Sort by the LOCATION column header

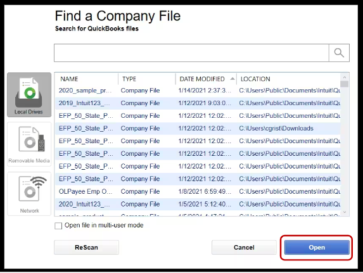(x=255, y=79)
